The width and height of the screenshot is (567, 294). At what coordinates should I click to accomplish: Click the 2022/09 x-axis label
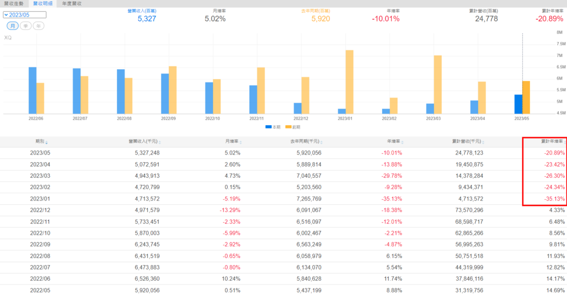click(x=168, y=118)
